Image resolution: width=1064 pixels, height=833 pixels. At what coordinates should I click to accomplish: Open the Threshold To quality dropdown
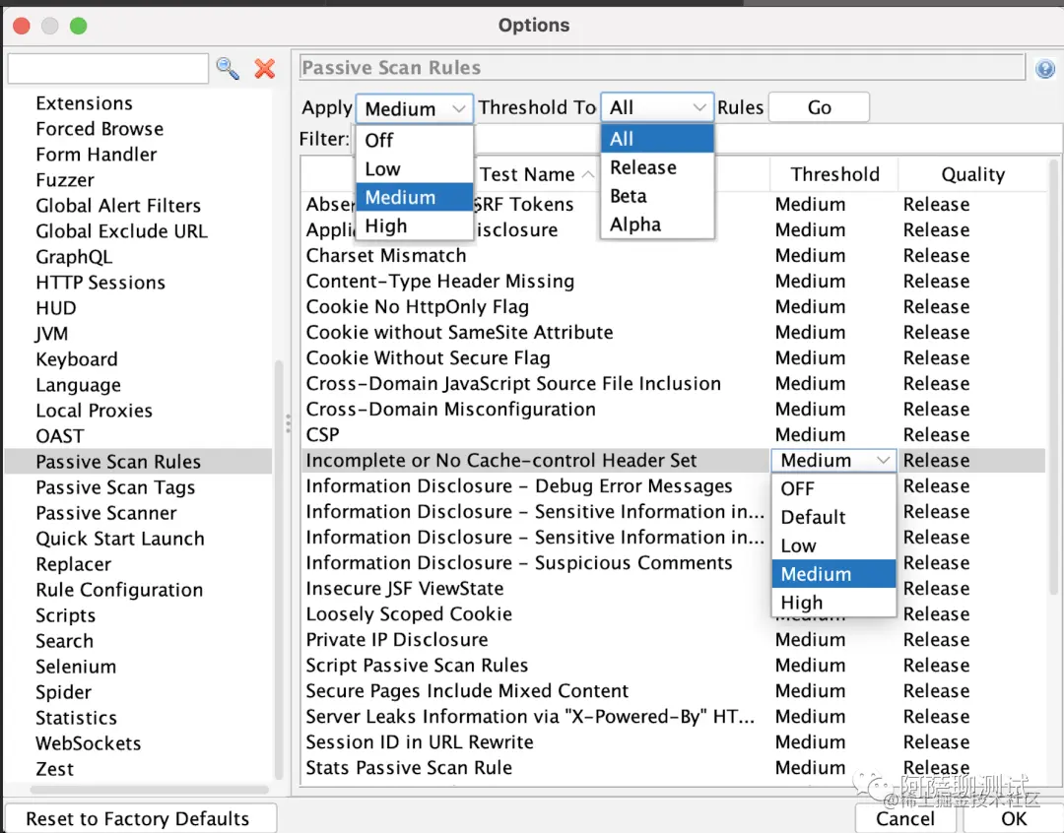tap(657, 108)
